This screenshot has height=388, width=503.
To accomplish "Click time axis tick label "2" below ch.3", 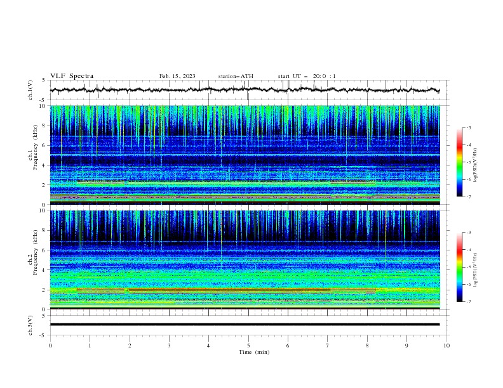I will click(130, 346).
